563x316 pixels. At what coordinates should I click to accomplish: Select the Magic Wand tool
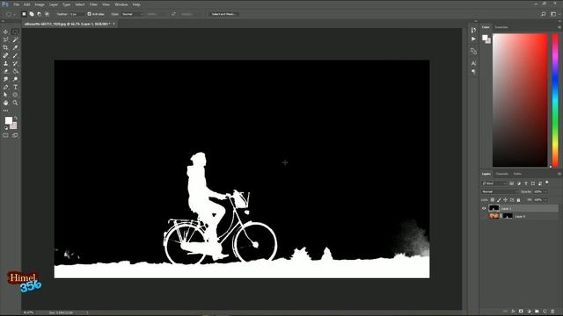(15, 39)
